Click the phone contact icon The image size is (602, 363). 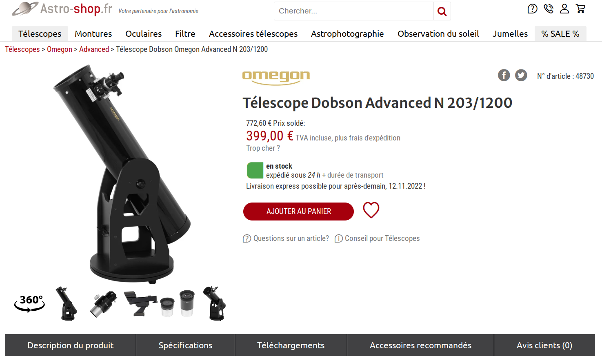[x=549, y=9]
